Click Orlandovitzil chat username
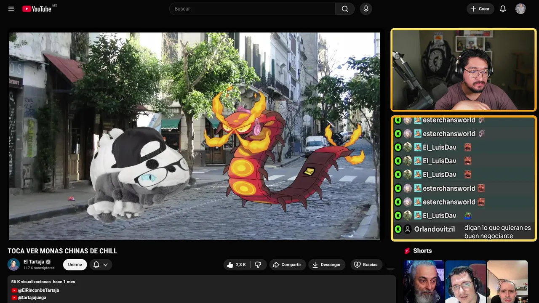This screenshot has height=303, width=539. 435,229
